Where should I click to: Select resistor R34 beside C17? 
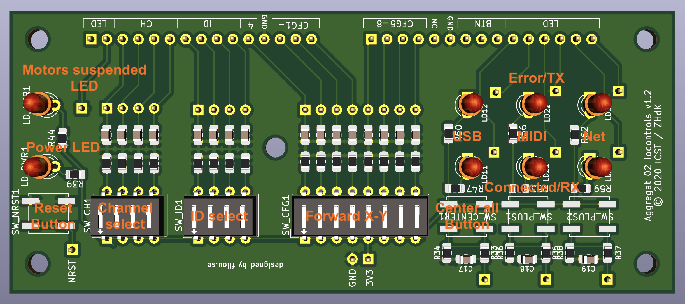click(x=446, y=253)
